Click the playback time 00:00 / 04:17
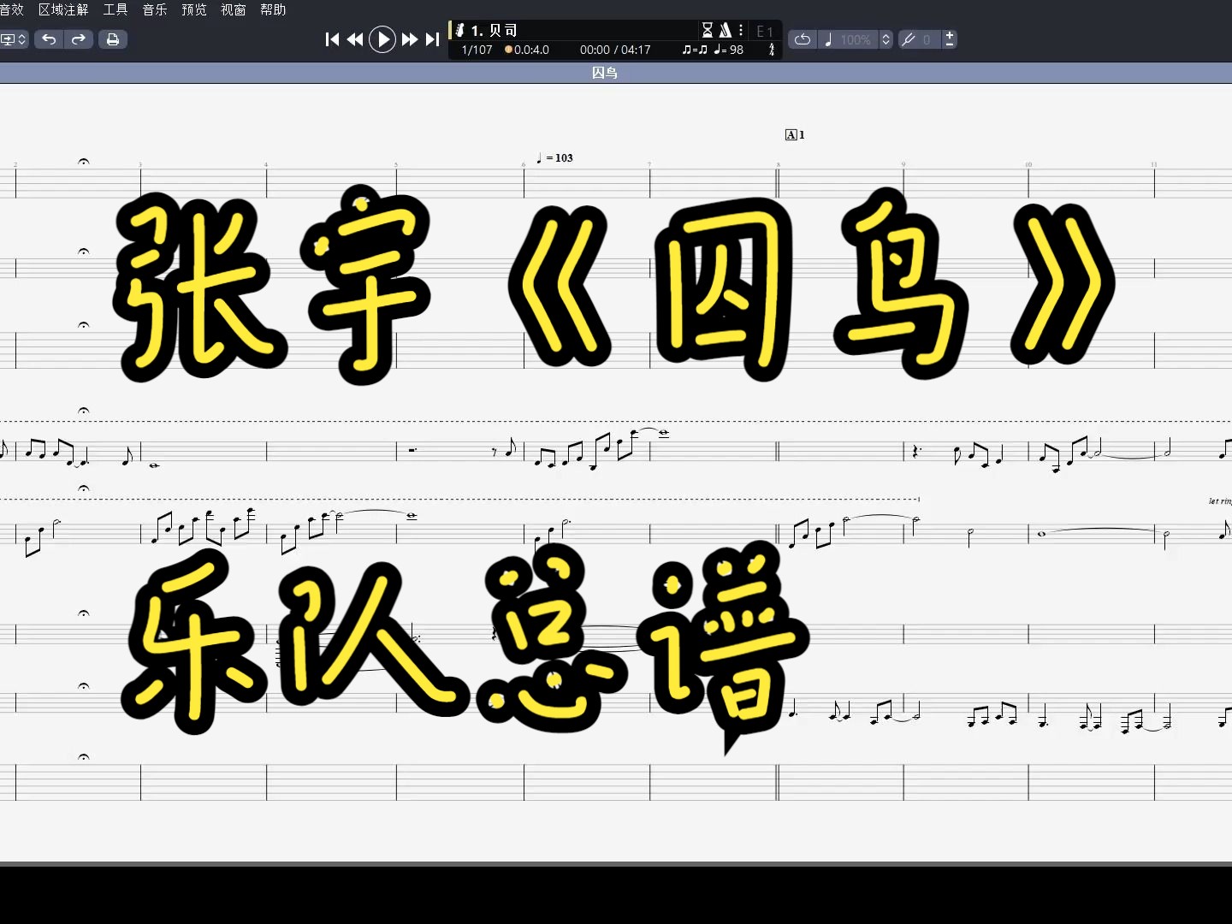 tap(615, 50)
